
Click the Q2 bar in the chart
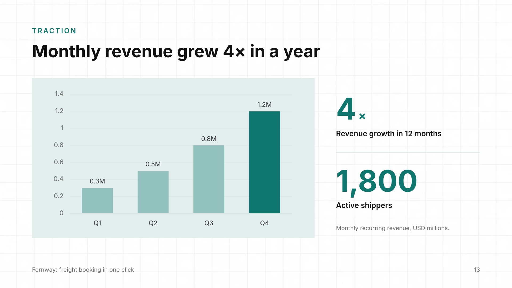click(x=153, y=192)
